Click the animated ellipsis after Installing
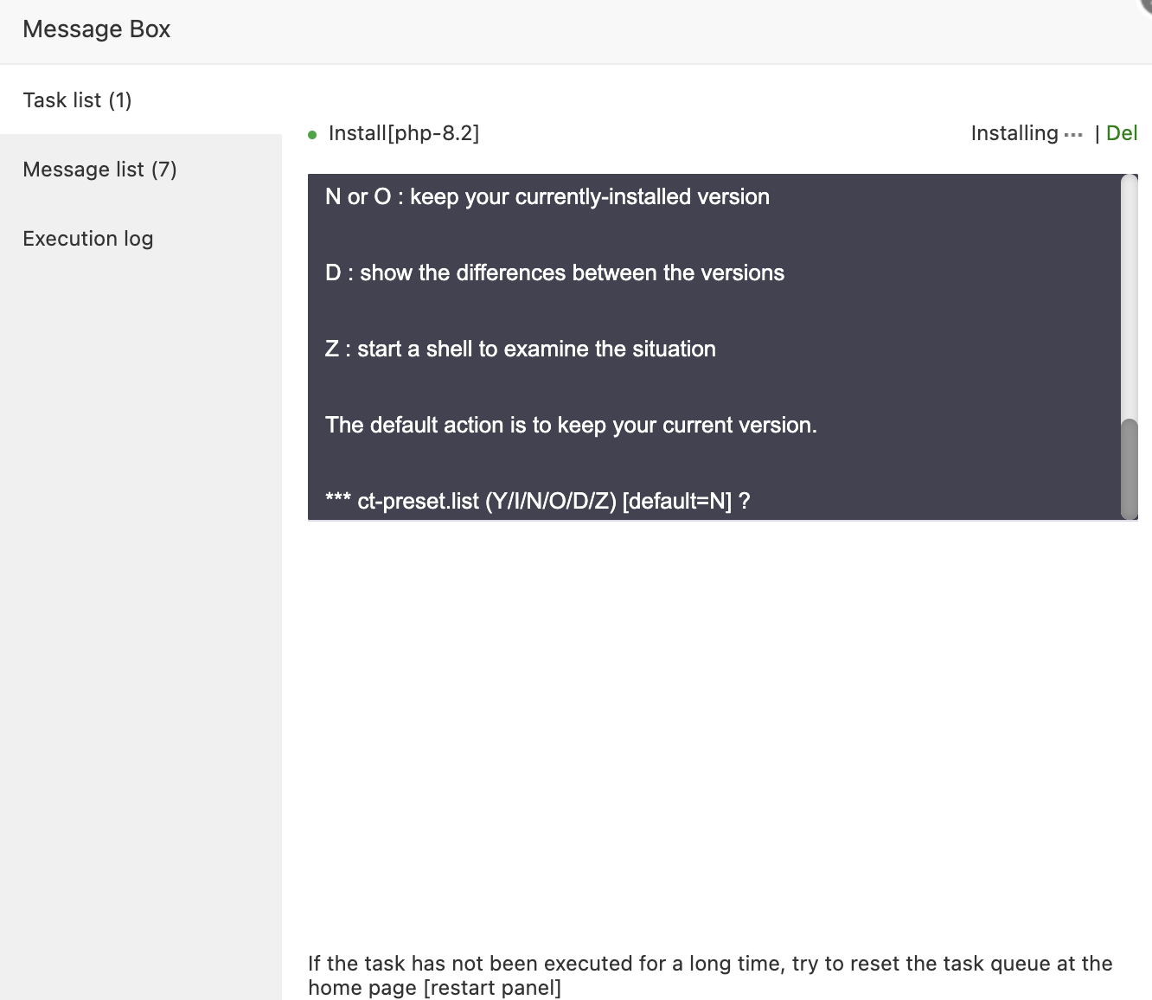1152x1000 pixels. tap(1073, 135)
